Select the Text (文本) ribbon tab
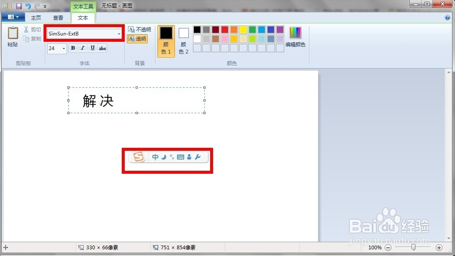This screenshot has height=256, width=455. [83, 18]
